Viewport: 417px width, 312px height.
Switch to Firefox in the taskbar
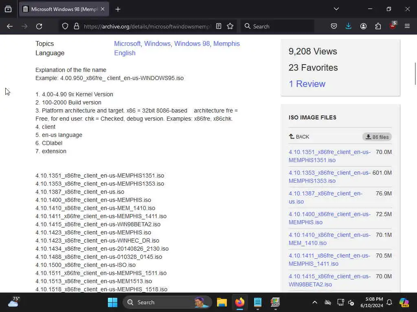[x=239, y=302]
